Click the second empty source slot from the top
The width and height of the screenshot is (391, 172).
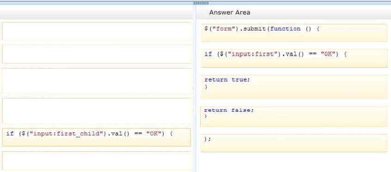point(97,54)
